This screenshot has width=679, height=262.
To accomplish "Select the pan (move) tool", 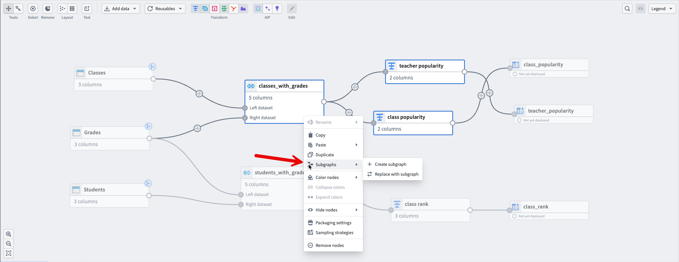I will point(9,9).
